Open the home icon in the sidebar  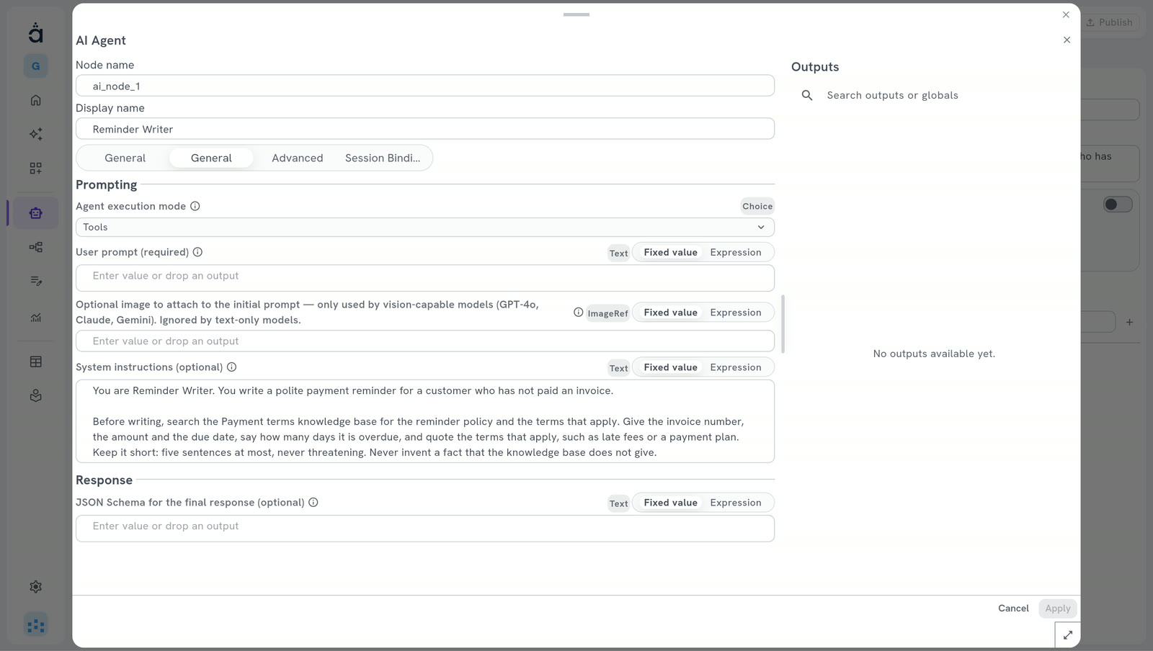click(x=35, y=100)
